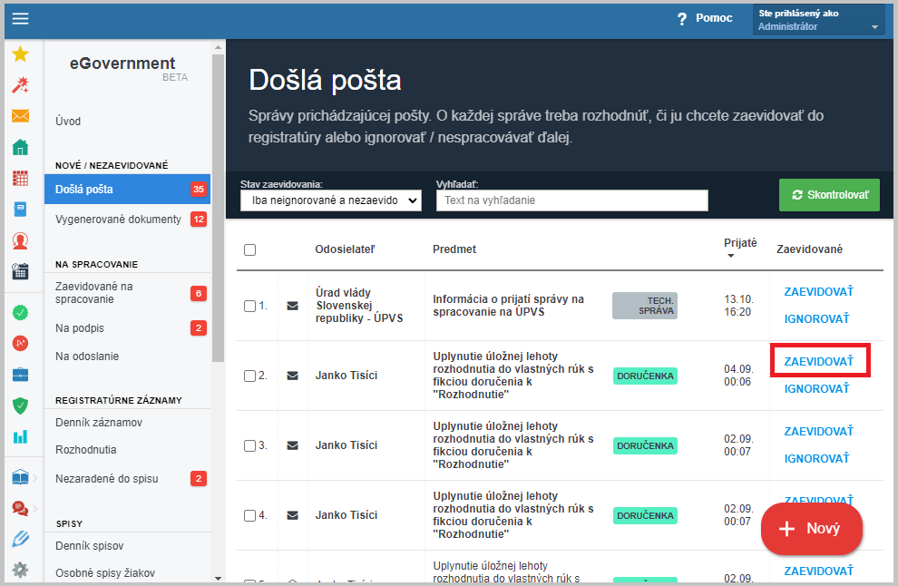Click the DORUČENKA badge in row 2
This screenshot has height=586, width=898.
[x=645, y=376]
